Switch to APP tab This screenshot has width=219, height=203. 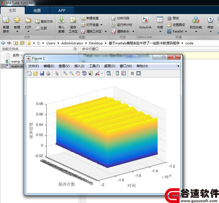pos(62,10)
